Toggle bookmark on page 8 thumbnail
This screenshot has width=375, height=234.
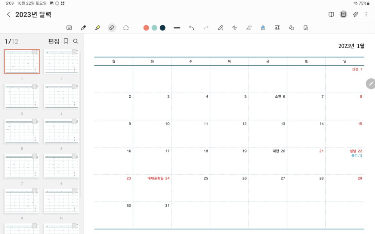point(74,156)
